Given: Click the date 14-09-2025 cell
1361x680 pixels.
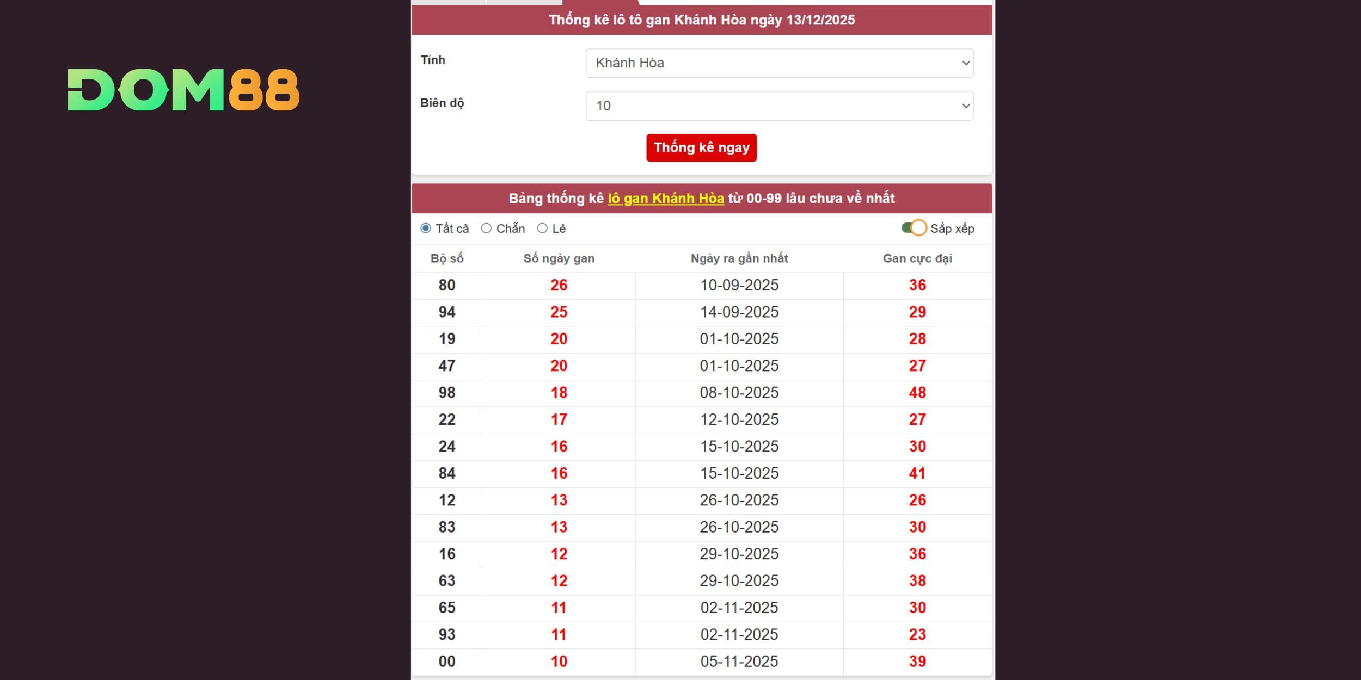Looking at the screenshot, I should coord(739,312).
